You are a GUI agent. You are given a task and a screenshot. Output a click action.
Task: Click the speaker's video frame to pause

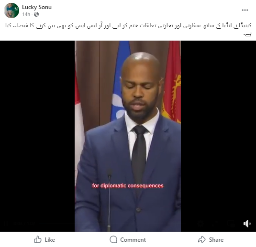128,136
